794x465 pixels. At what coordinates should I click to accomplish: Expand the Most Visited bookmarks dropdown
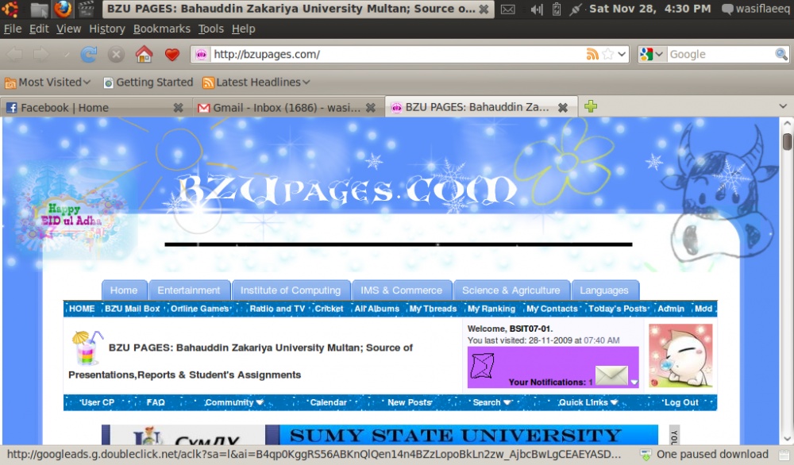[x=48, y=82]
